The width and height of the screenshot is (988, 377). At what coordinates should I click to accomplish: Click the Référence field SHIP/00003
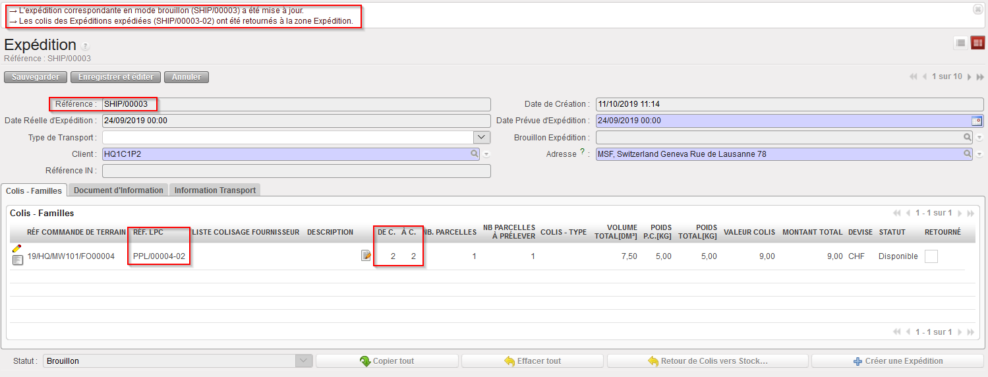coord(296,104)
